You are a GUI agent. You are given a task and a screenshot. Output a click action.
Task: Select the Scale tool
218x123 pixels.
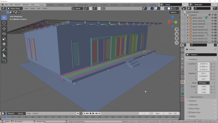pyautogui.click(x=4, y=39)
